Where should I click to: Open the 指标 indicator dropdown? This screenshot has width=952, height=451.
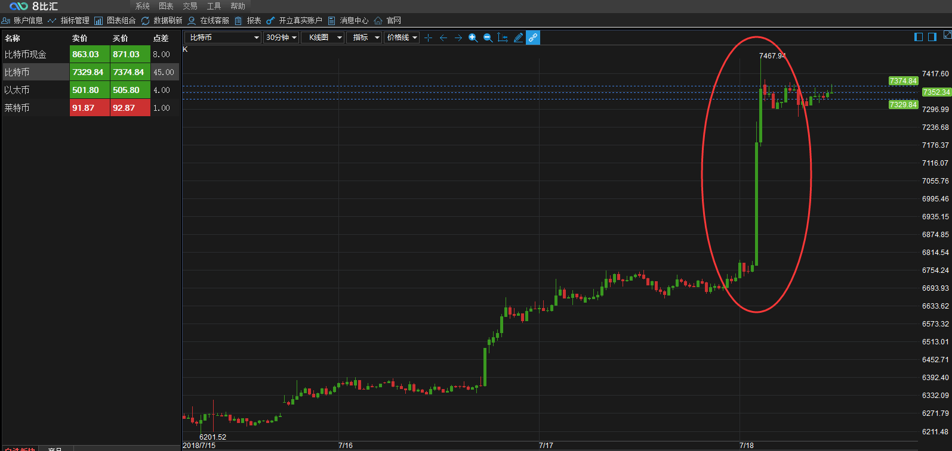[364, 38]
